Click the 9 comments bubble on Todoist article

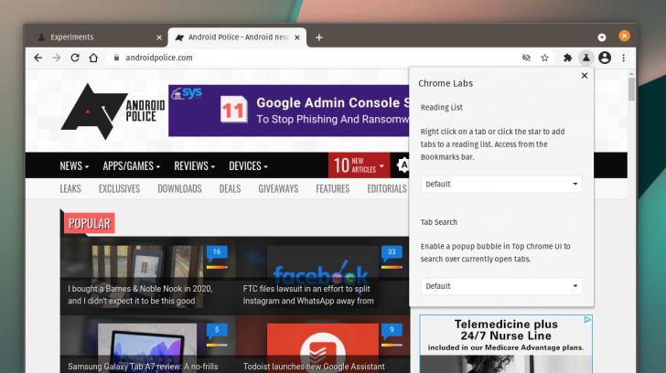click(x=392, y=330)
